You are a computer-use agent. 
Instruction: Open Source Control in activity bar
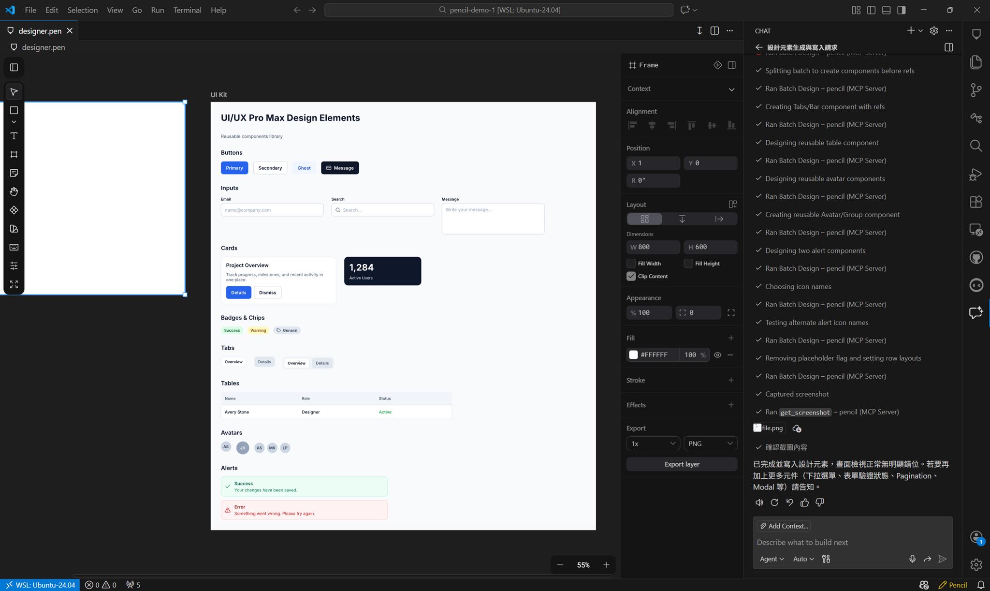[976, 90]
